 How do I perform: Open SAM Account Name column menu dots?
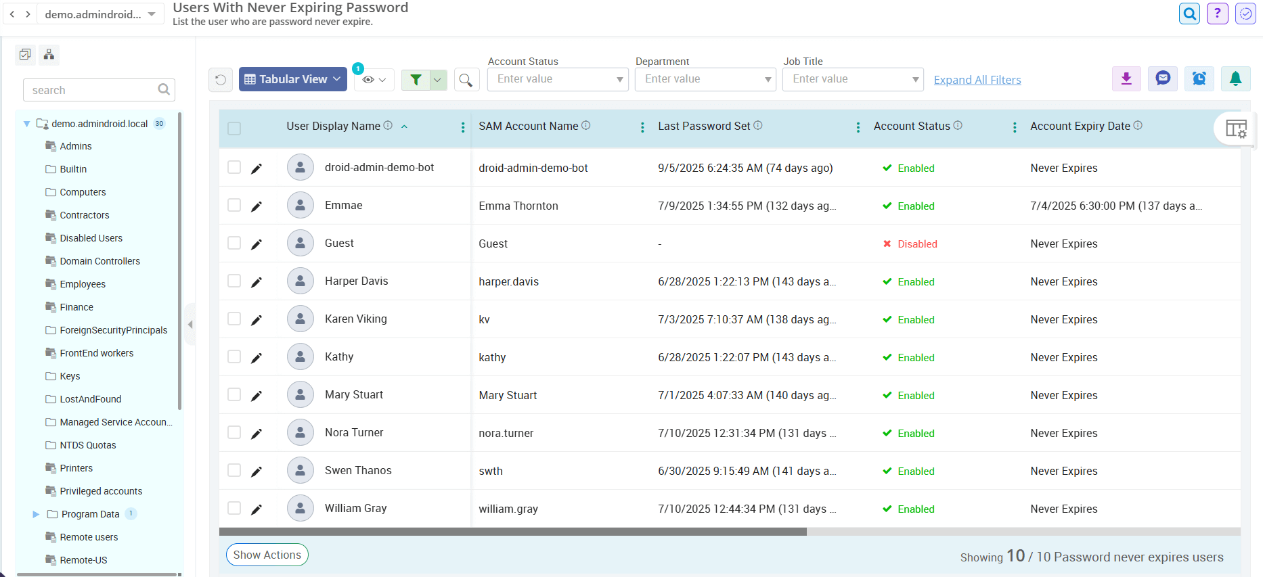click(642, 127)
